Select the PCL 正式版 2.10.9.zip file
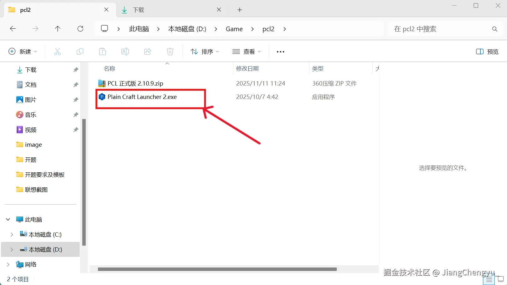Image resolution: width=507 pixels, height=285 pixels. coord(135,83)
